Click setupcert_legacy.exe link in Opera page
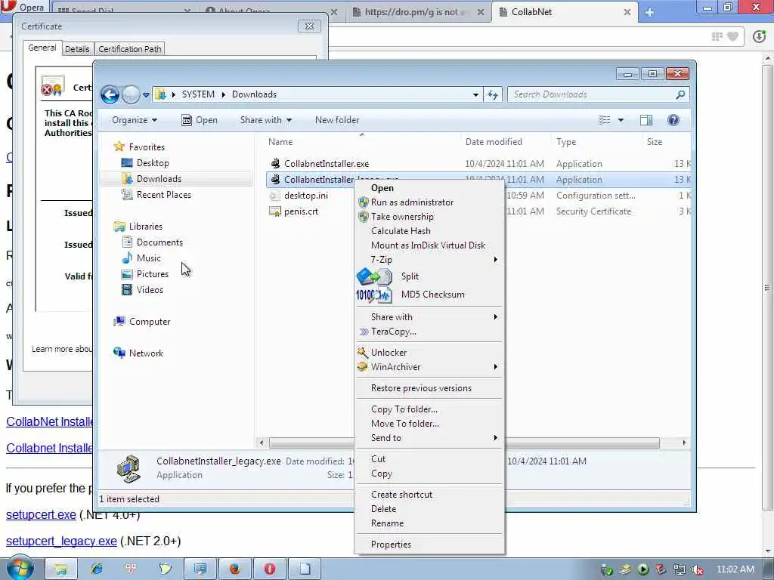This screenshot has height=580, width=774. coord(62,541)
